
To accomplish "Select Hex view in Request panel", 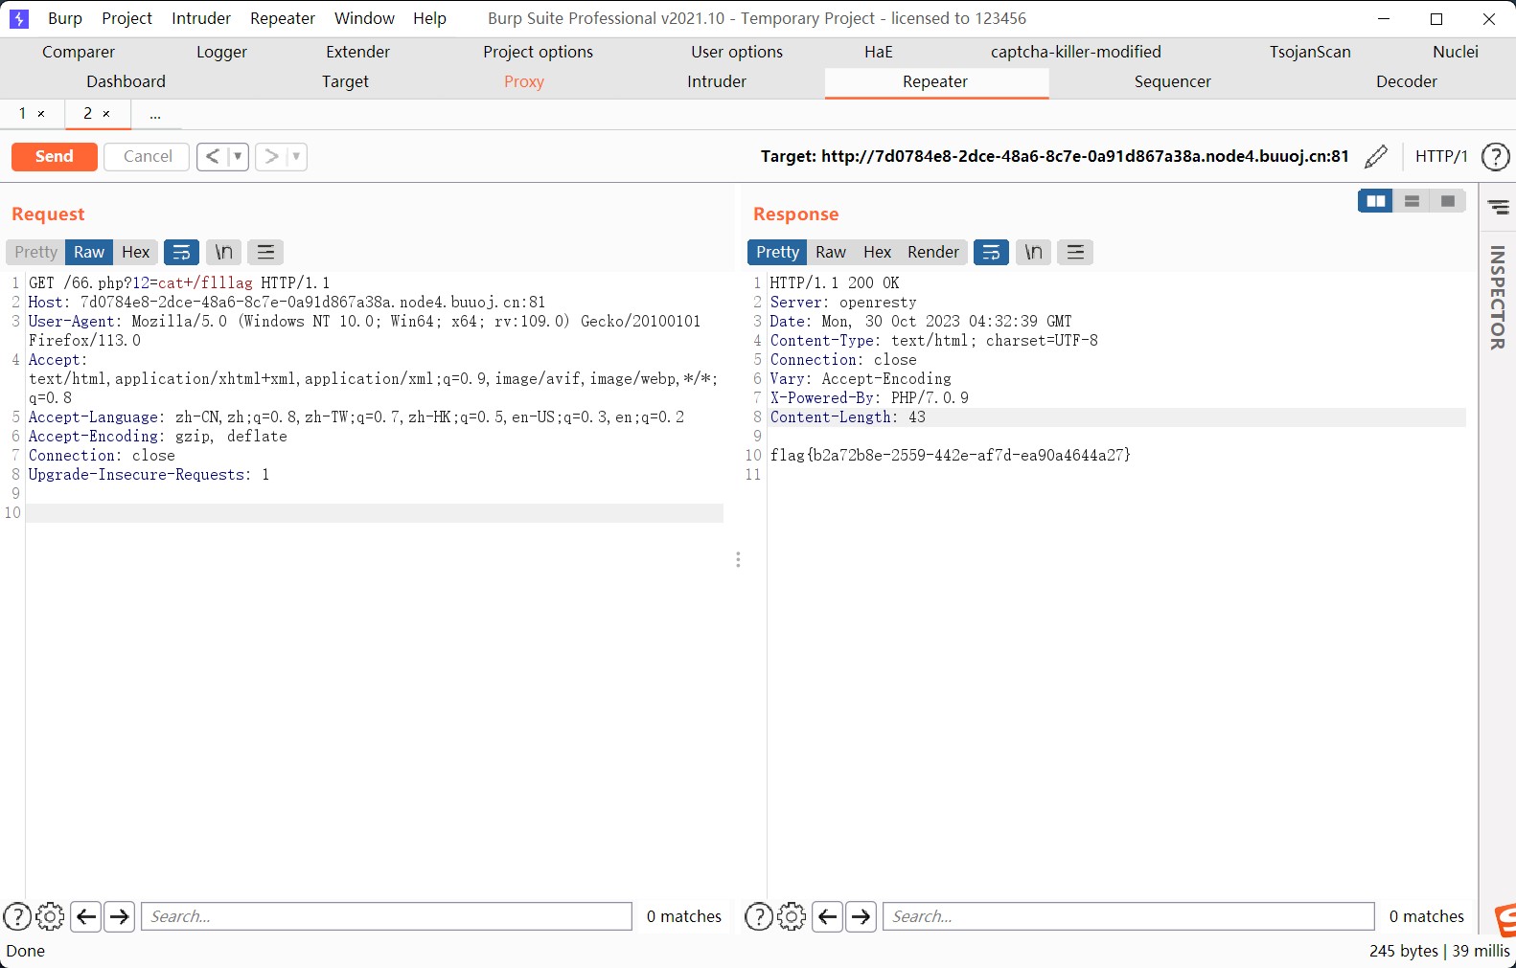I will click(x=135, y=252).
